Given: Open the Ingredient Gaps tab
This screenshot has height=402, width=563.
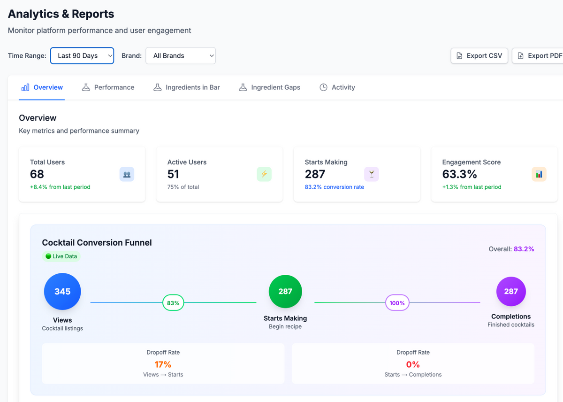Looking at the screenshot, I should pyautogui.click(x=270, y=87).
